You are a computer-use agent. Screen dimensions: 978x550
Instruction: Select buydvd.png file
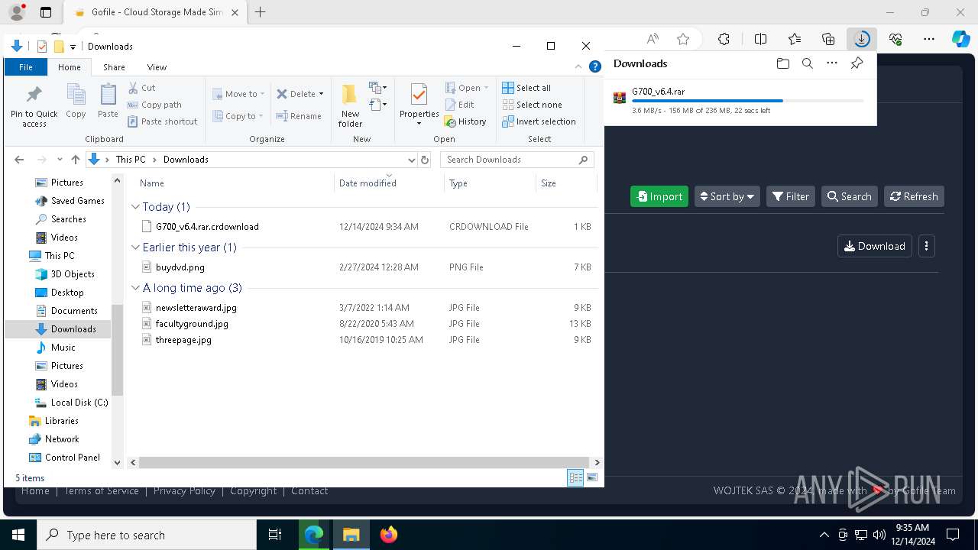coord(180,267)
